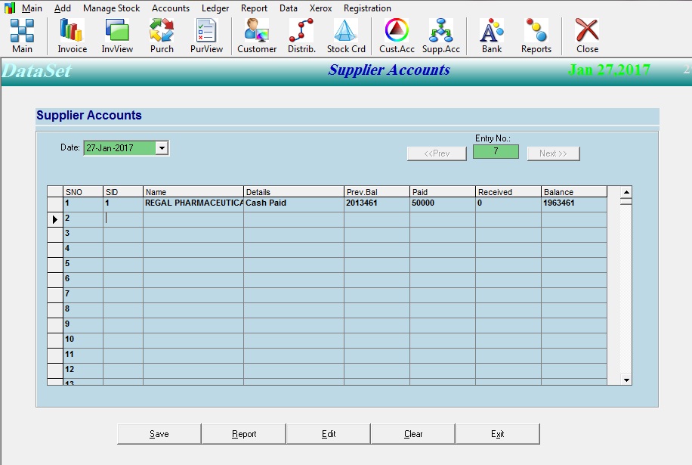Image resolution: width=692 pixels, height=465 pixels.
Task: Open Cust.Acc customer accounts
Action: tap(397, 36)
